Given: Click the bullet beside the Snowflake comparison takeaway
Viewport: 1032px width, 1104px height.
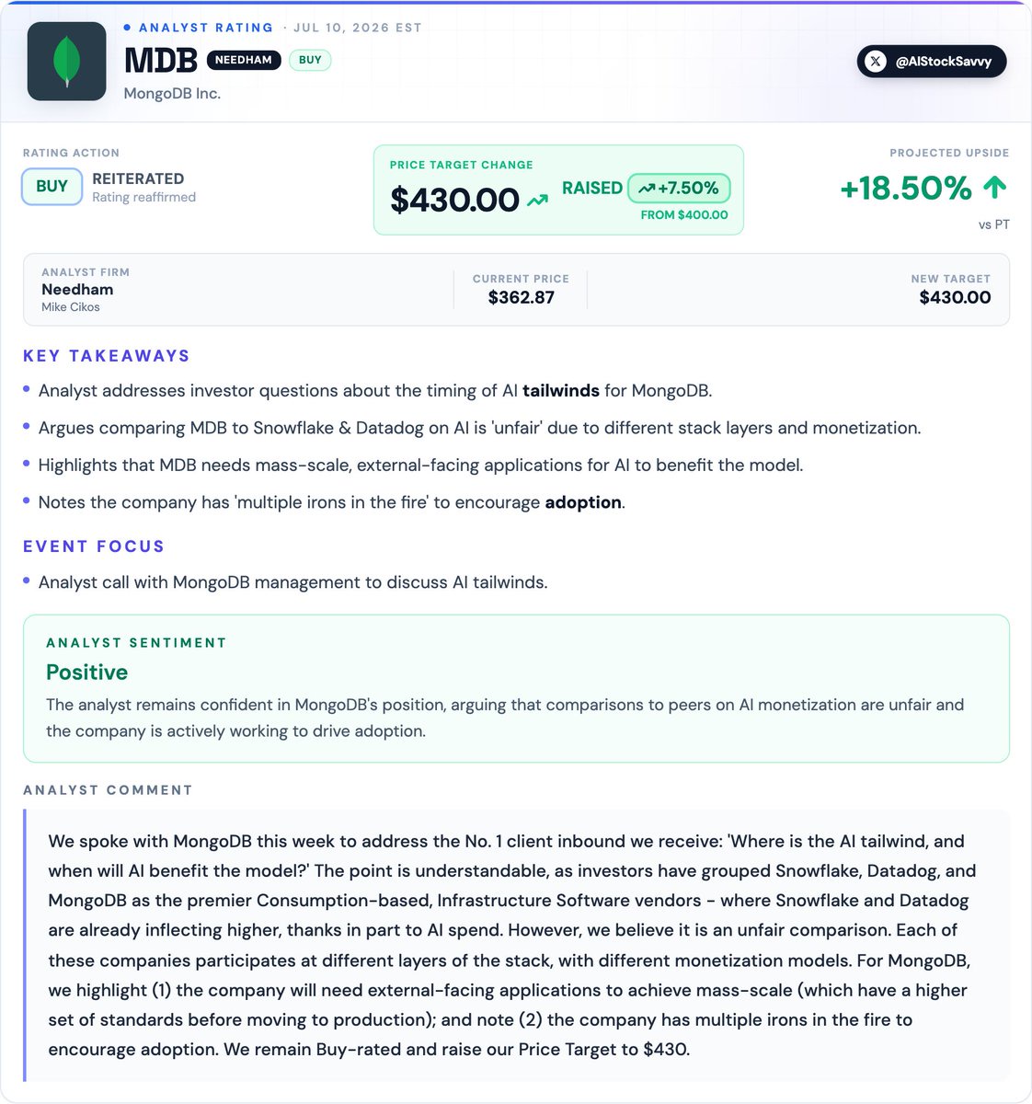Looking at the screenshot, I should [x=27, y=427].
